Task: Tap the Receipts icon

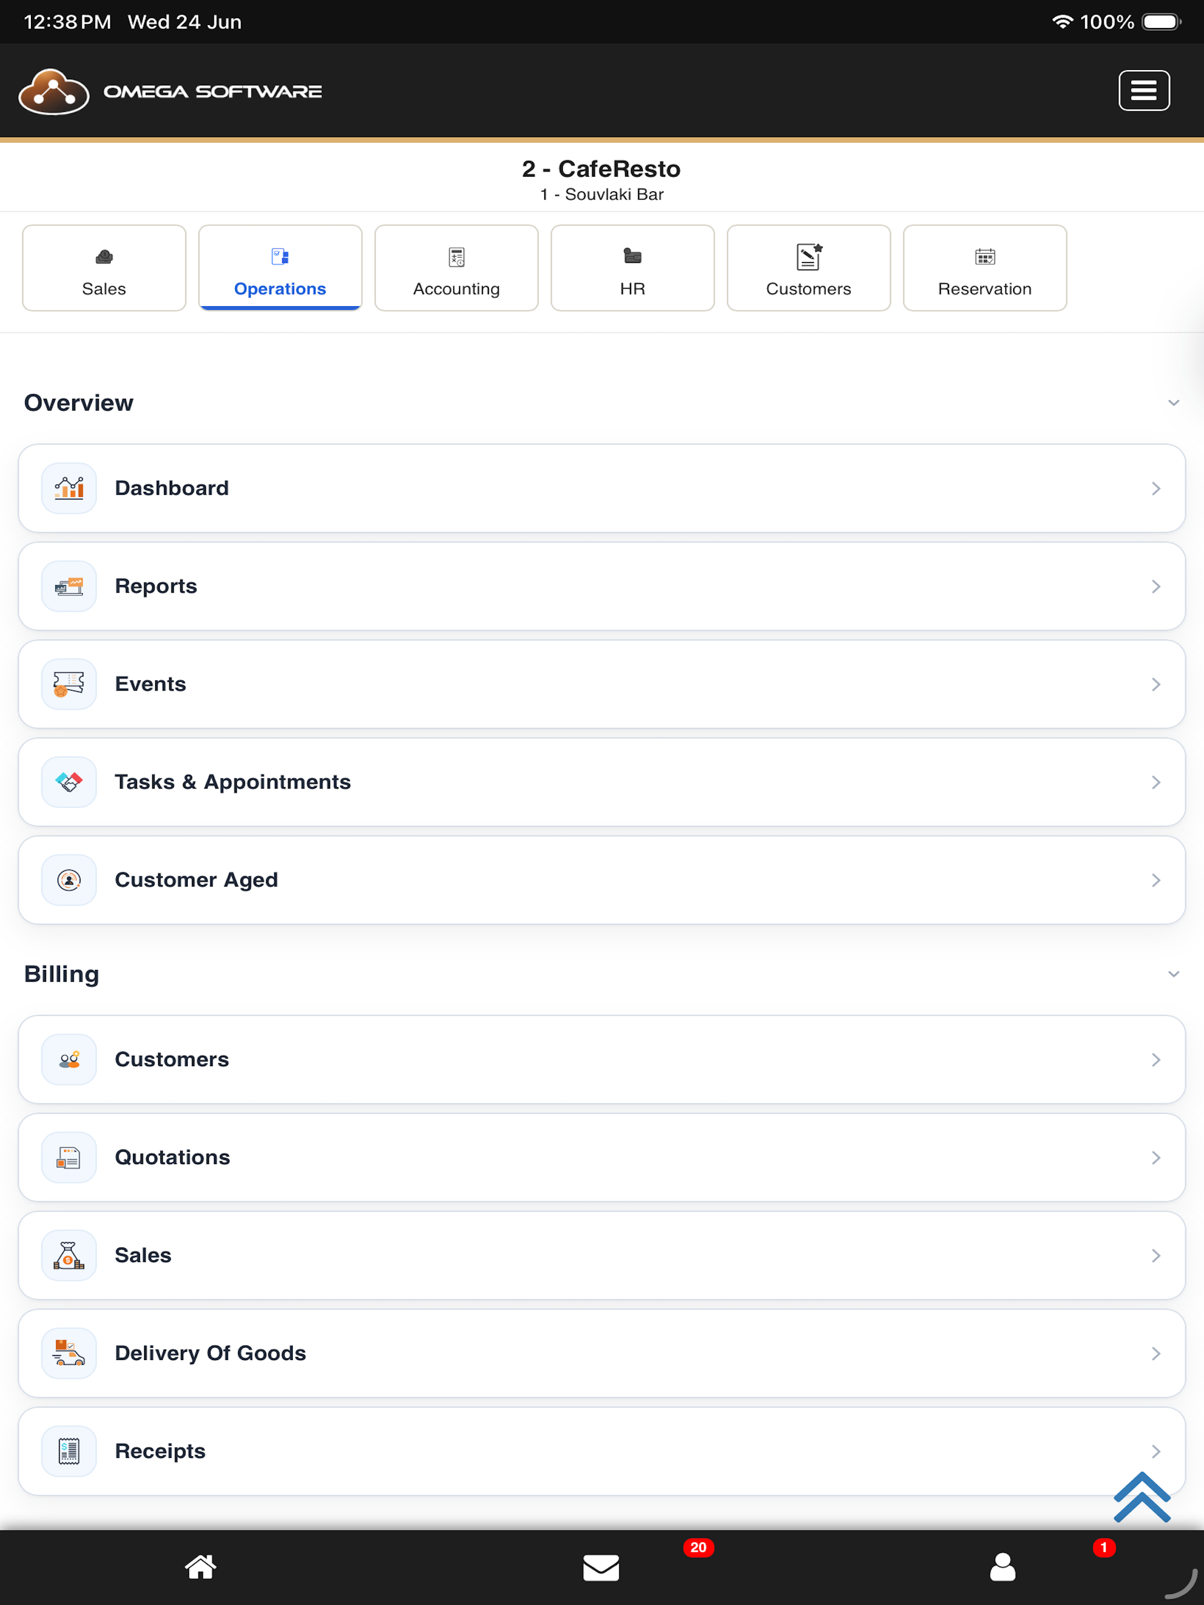Action: (69, 1451)
